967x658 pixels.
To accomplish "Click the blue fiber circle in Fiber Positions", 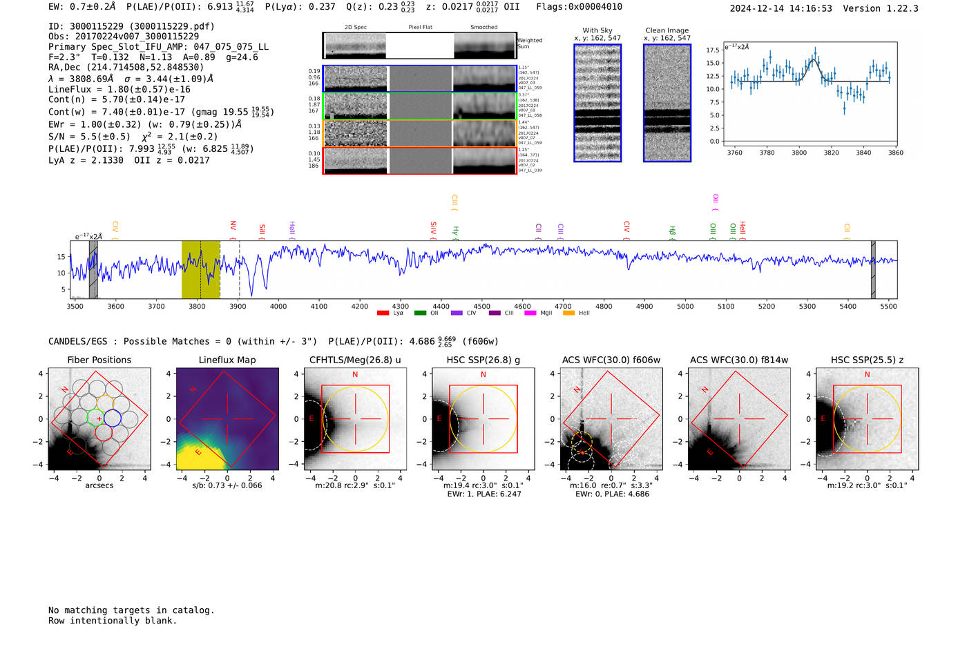I will 113,418.
